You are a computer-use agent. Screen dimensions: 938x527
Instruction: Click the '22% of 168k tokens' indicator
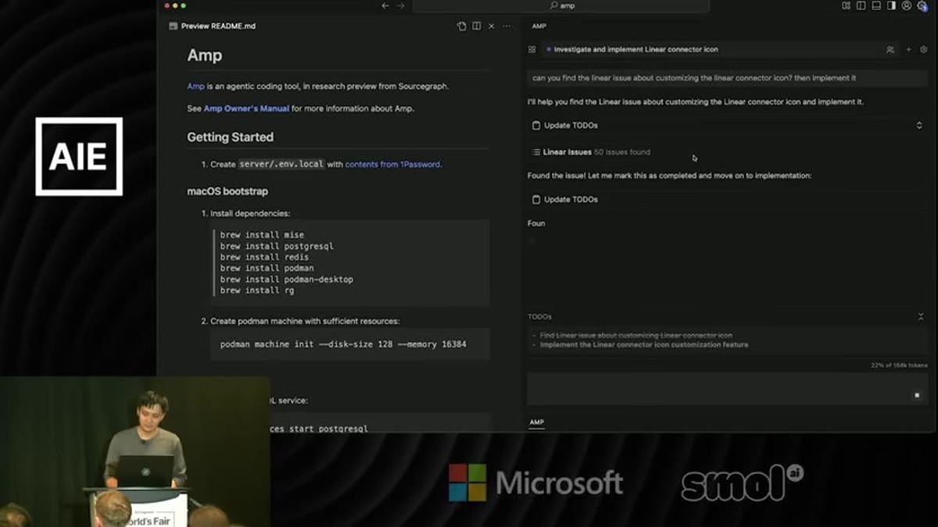(x=899, y=365)
